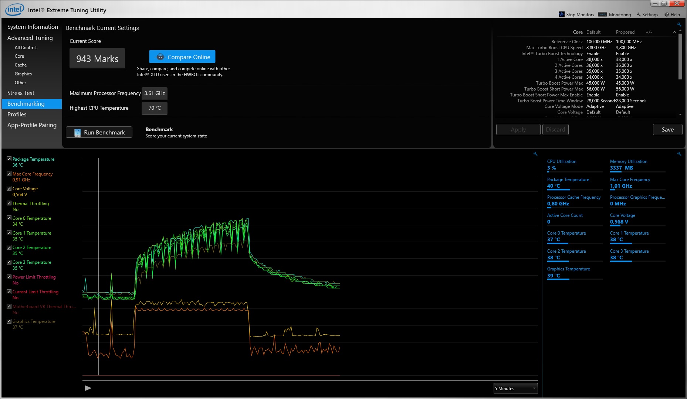Viewport: 687px width, 399px height.
Task: Click the Active Core Count monitor
Action: point(575,219)
